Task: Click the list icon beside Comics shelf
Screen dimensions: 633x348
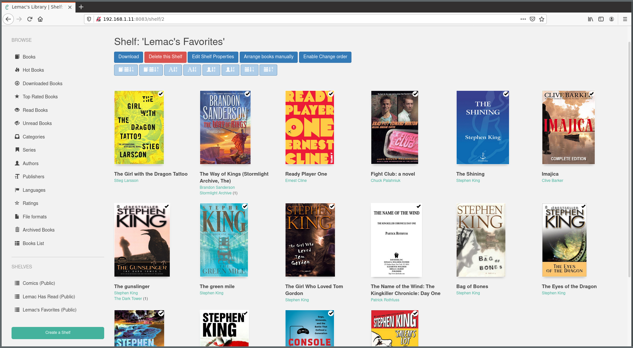Action: click(17, 283)
